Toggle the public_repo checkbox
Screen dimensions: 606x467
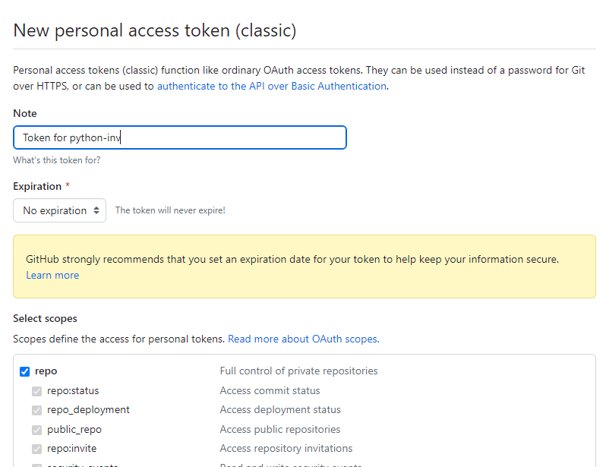coord(36,430)
